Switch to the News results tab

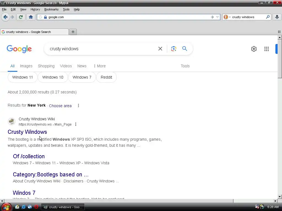pyautogui.click(x=82, y=66)
